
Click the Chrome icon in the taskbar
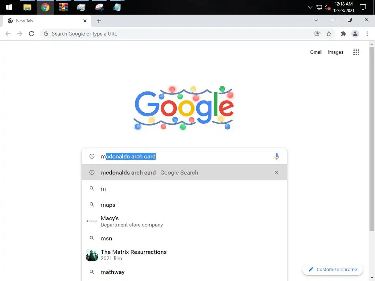(x=45, y=7)
